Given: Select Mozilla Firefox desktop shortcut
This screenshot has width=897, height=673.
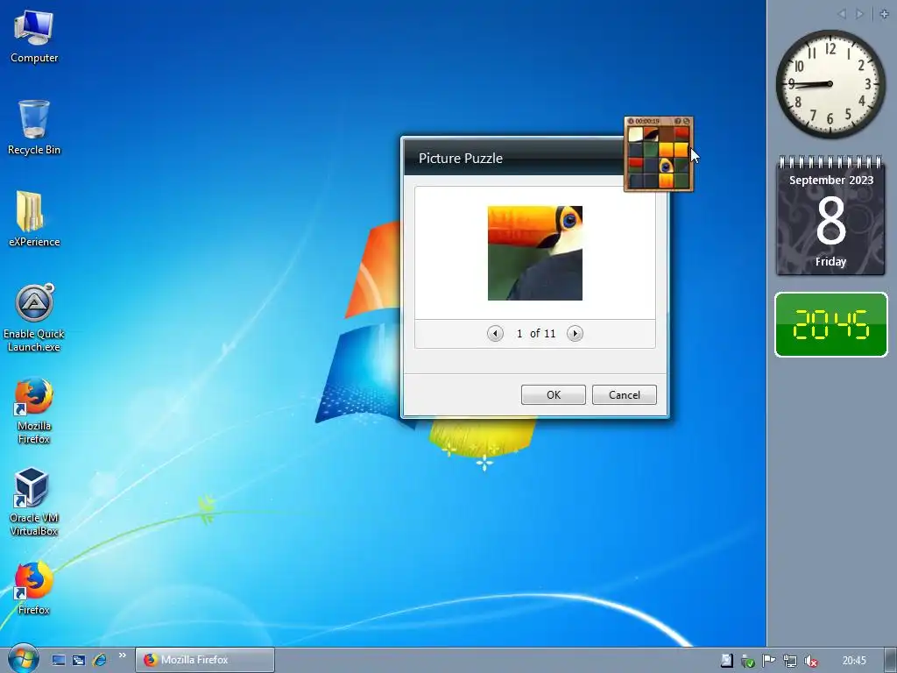Looking at the screenshot, I should click(x=34, y=410).
